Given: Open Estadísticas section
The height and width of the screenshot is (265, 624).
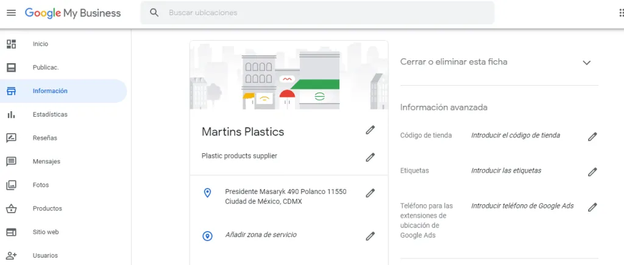Looking at the screenshot, I should 50,115.
